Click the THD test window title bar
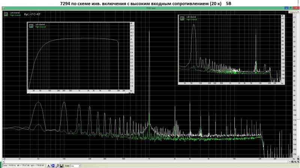300x168 pixels. [x=150, y=8]
